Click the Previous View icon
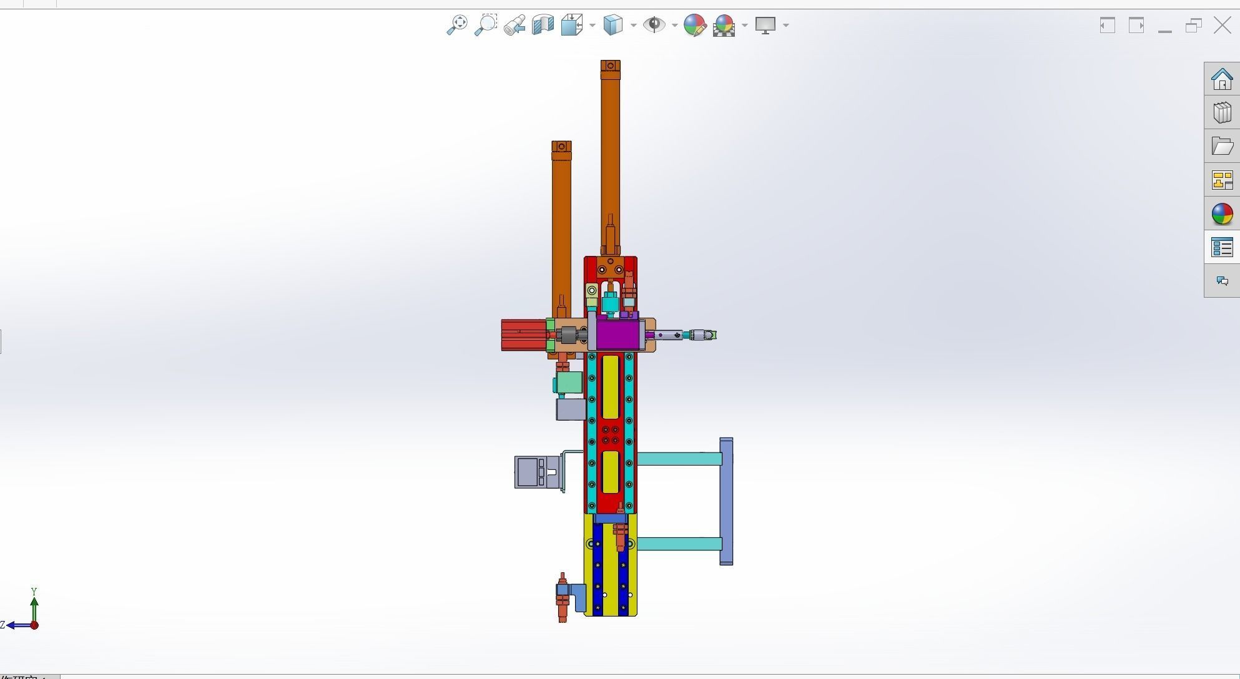The width and height of the screenshot is (1240, 679). [514, 25]
